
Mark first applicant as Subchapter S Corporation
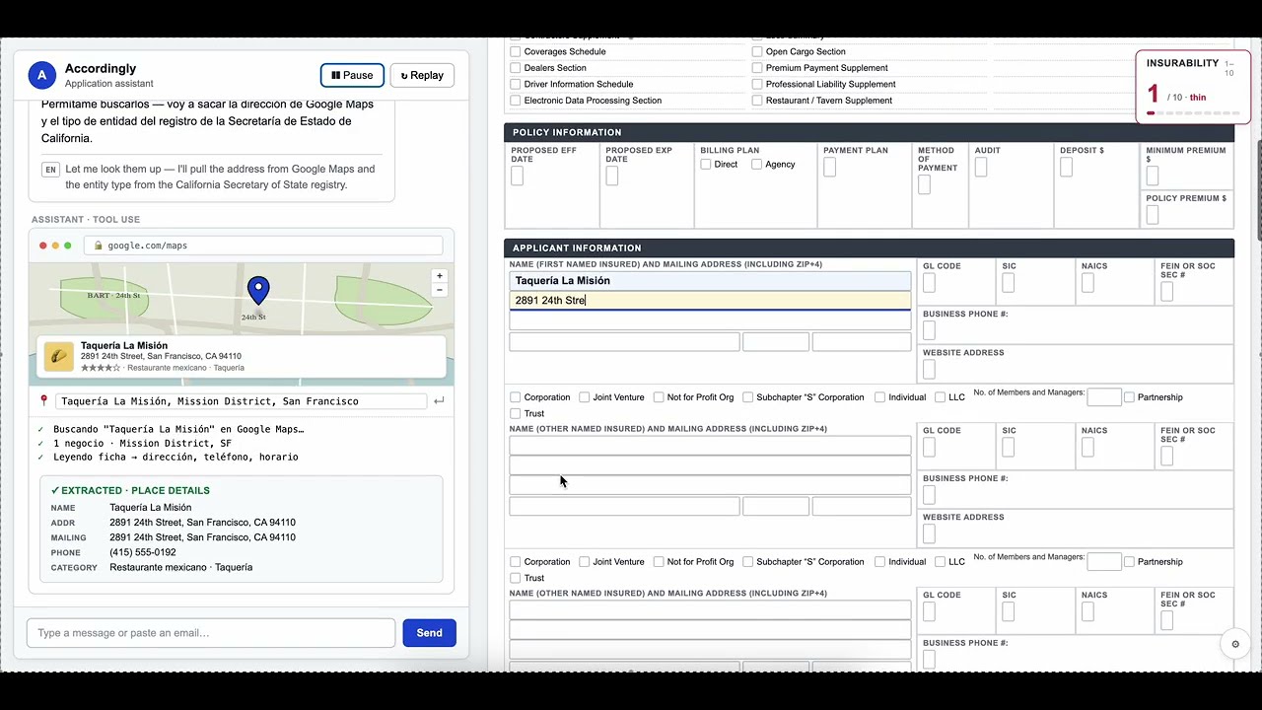tap(747, 397)
